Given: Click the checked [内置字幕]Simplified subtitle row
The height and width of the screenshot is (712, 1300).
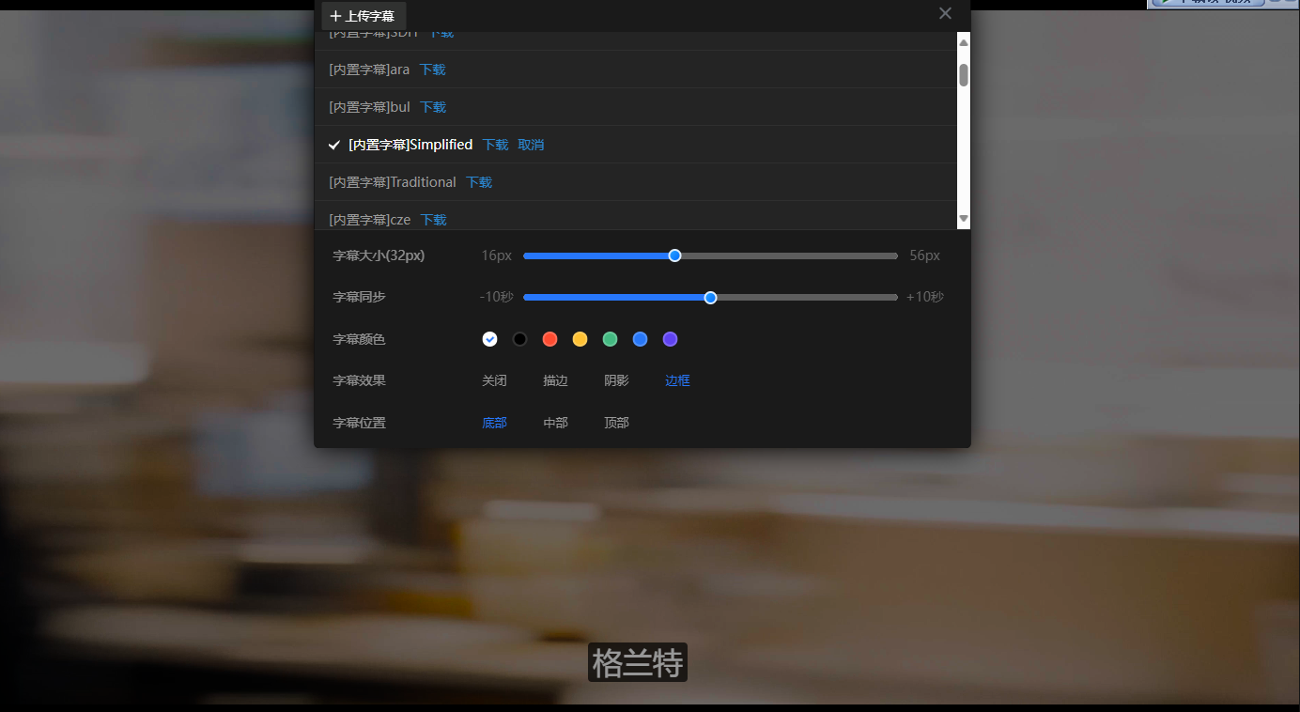Looking at the screenshot, I should pos(635,145).
